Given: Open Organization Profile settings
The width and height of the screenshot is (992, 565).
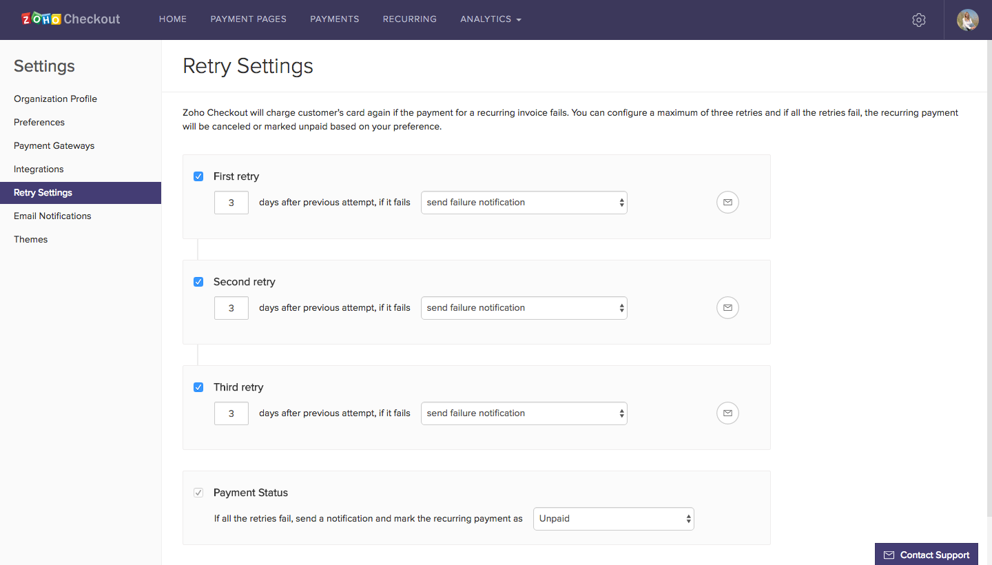Looking at the screenshot, I should (x=81, y=99).
